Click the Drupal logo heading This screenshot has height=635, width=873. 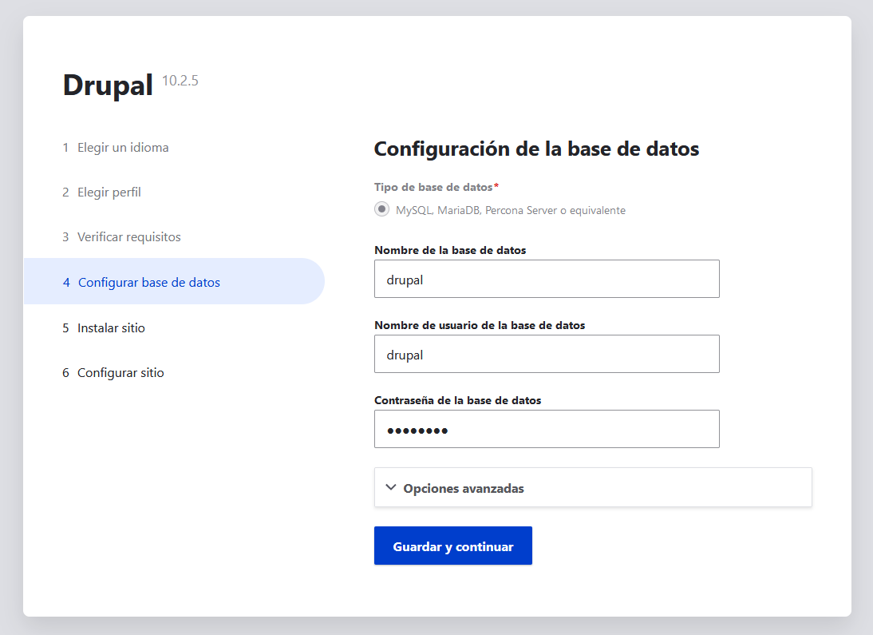tap(108, 85)
